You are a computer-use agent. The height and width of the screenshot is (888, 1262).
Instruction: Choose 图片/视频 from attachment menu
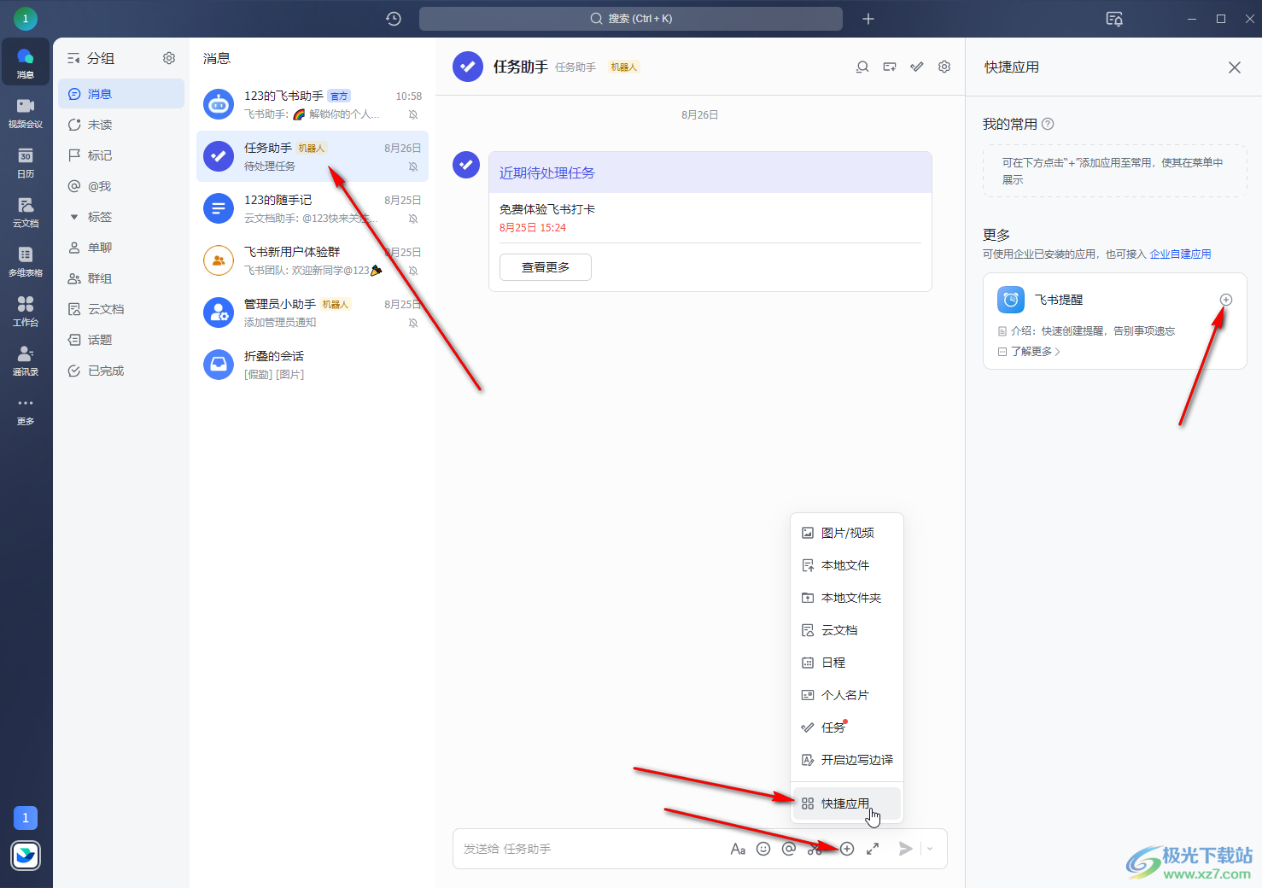coord(847,533)
